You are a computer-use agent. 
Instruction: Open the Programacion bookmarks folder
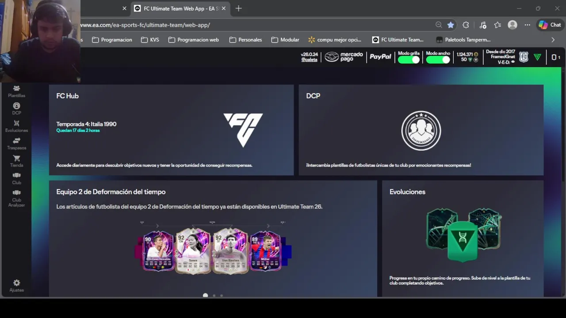112,40
